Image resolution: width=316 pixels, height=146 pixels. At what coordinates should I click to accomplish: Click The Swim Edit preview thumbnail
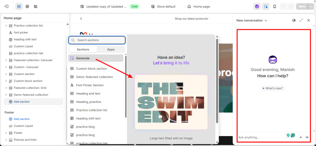pos(171,102)
